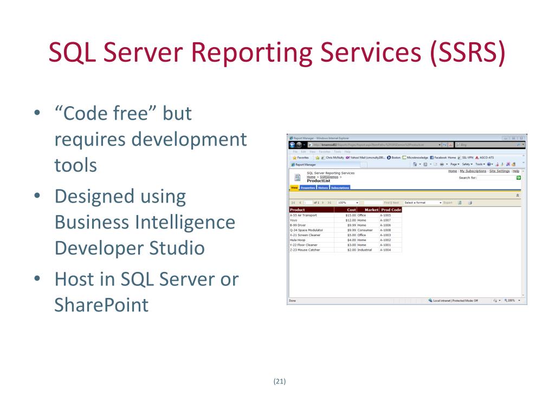Click the Export link
555x416 pixels.
pos(448,203)
